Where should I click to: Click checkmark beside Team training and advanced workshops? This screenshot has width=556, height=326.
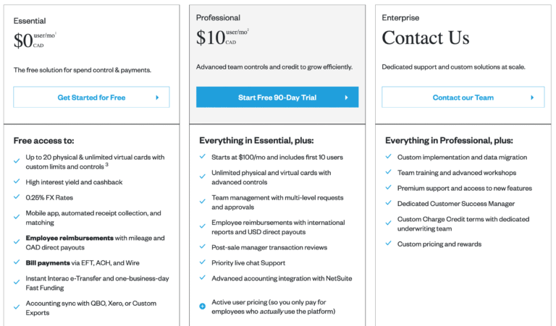tap(388, 173)
